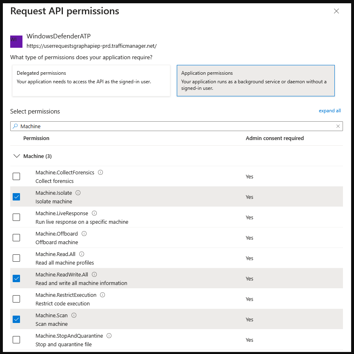Click the expand all link

[x=330, y=111]
